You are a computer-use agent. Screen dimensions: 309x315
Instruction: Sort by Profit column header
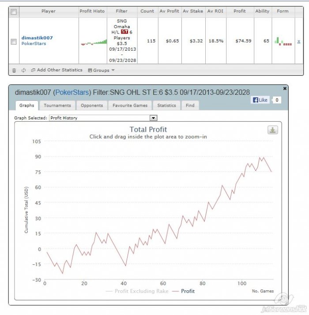point(240,11)
